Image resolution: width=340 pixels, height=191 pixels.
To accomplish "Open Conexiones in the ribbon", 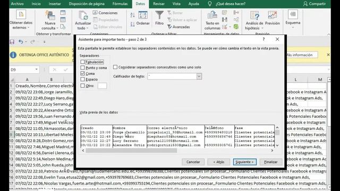I will pos(105,13).
